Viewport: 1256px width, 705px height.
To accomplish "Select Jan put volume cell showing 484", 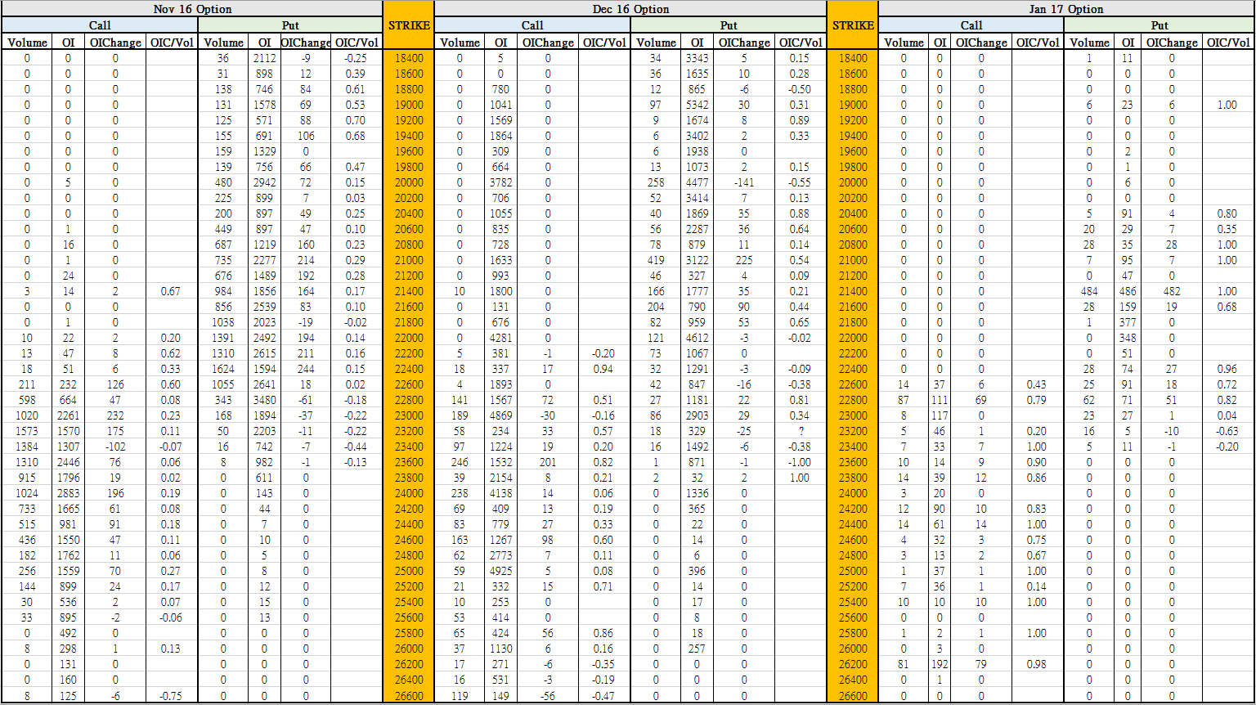I will click(x=1089, y=291).
